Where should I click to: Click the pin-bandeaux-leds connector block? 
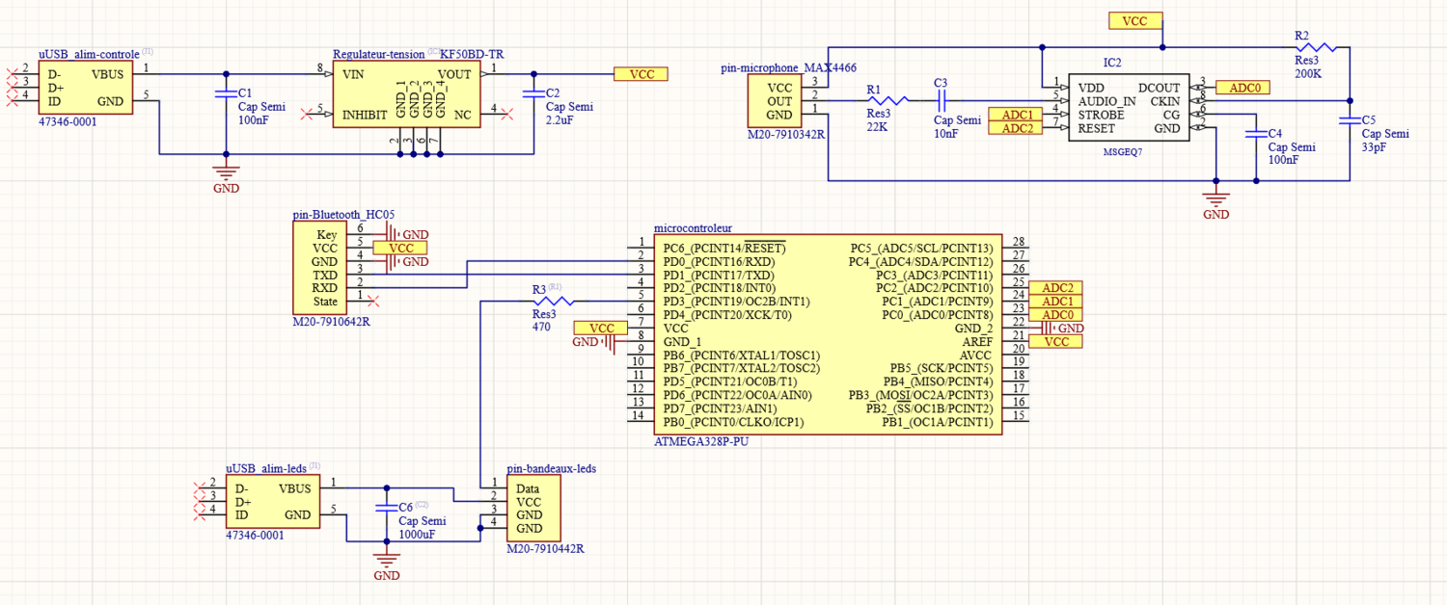pos(532,509)
